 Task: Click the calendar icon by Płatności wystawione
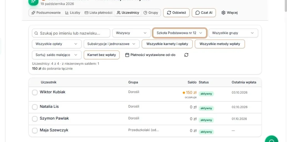click(x=127, y=55)
